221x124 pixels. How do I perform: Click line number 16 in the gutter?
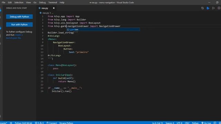pos(42,65)
